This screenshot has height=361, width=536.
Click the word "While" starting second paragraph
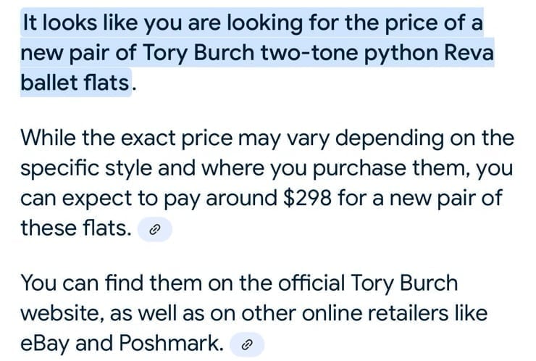click(x=49, y=138)
